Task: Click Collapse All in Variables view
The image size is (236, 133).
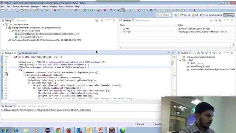Action: 220,20
